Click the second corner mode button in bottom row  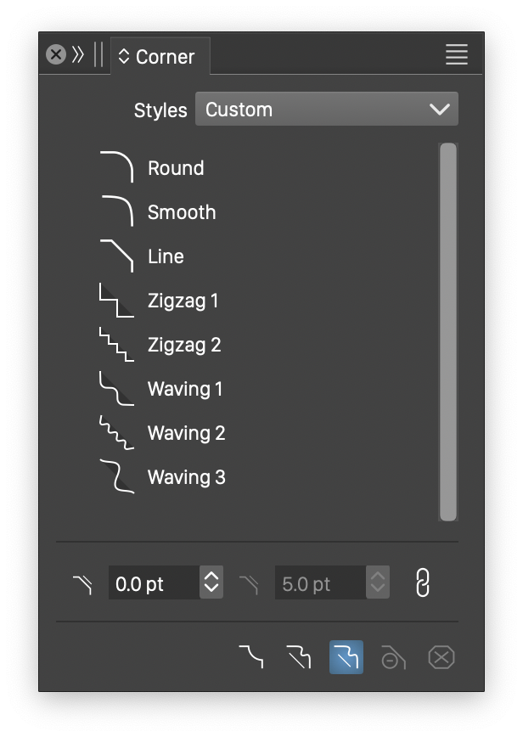(x=299, y=657)
